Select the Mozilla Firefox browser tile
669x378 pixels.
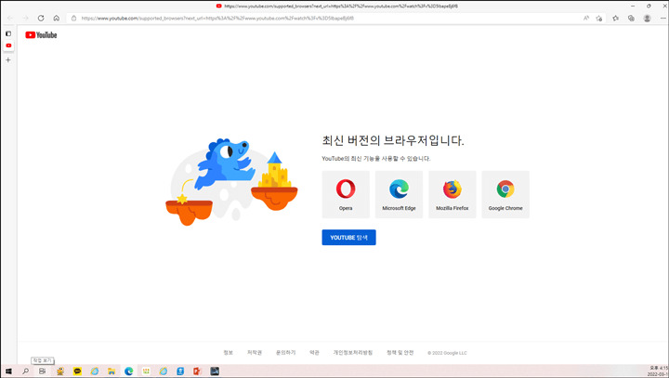pos(453,194)
